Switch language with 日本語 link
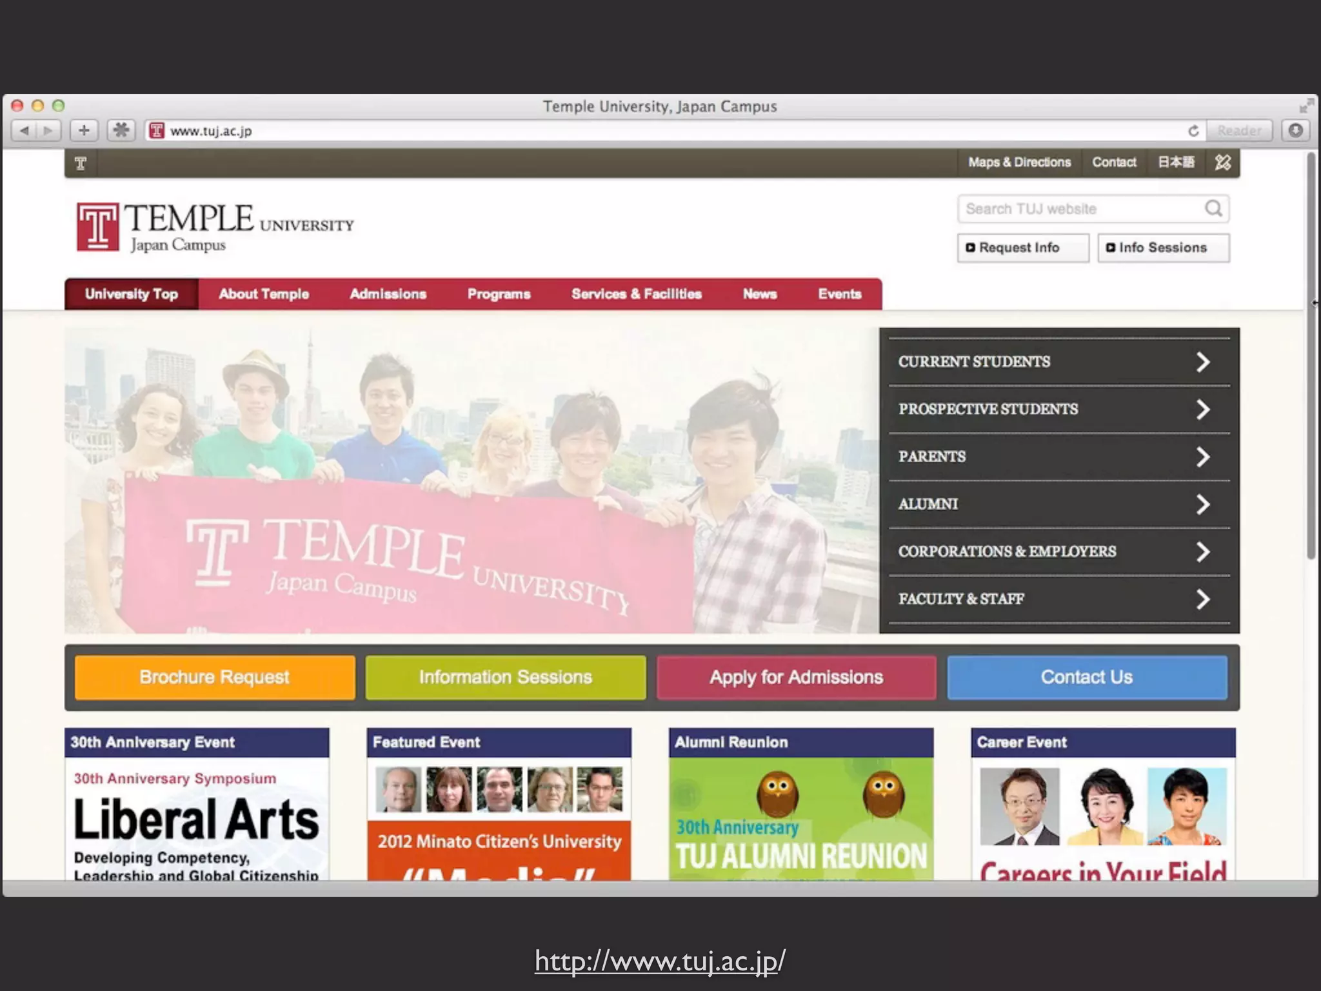The height and width of the screenshot is (991, 1321). [x=1176, y=163]
